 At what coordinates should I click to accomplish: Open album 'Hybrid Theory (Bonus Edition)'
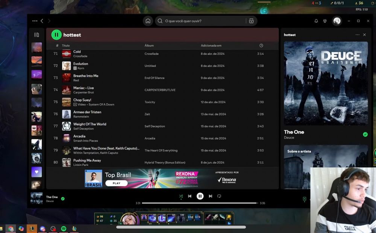pyautogui.click(x=165, y=162)
